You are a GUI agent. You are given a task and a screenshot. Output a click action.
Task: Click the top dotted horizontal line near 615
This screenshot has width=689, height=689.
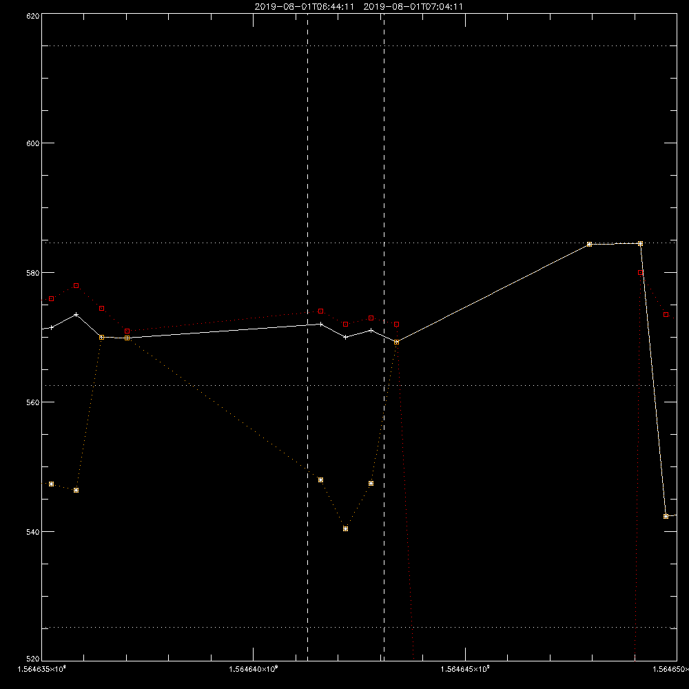click(359, 45)
